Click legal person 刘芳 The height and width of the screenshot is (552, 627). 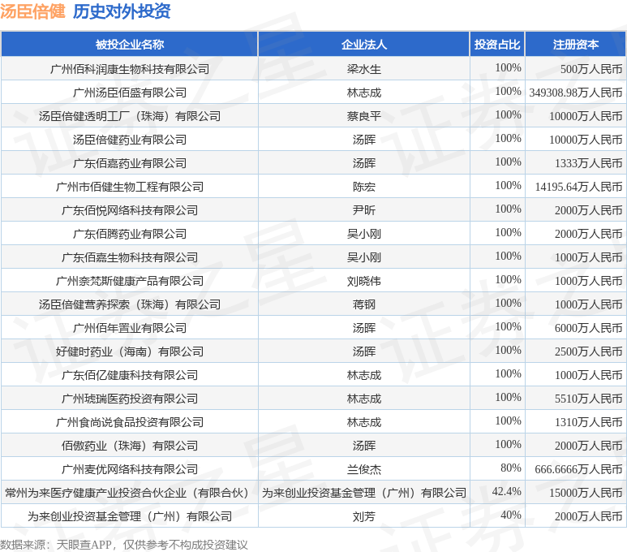(364, 517)
